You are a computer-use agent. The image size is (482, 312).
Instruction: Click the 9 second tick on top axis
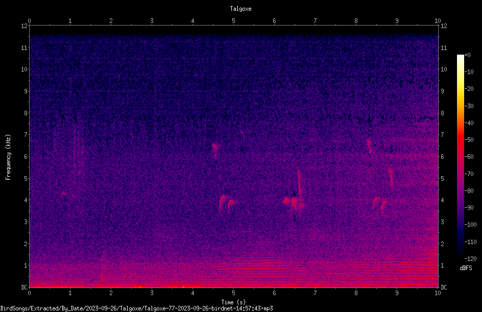point(397,21)
